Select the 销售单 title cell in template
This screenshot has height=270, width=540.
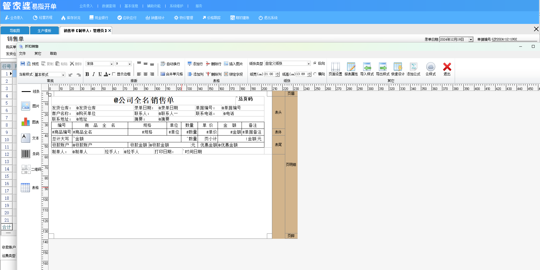tap(162, 100)
